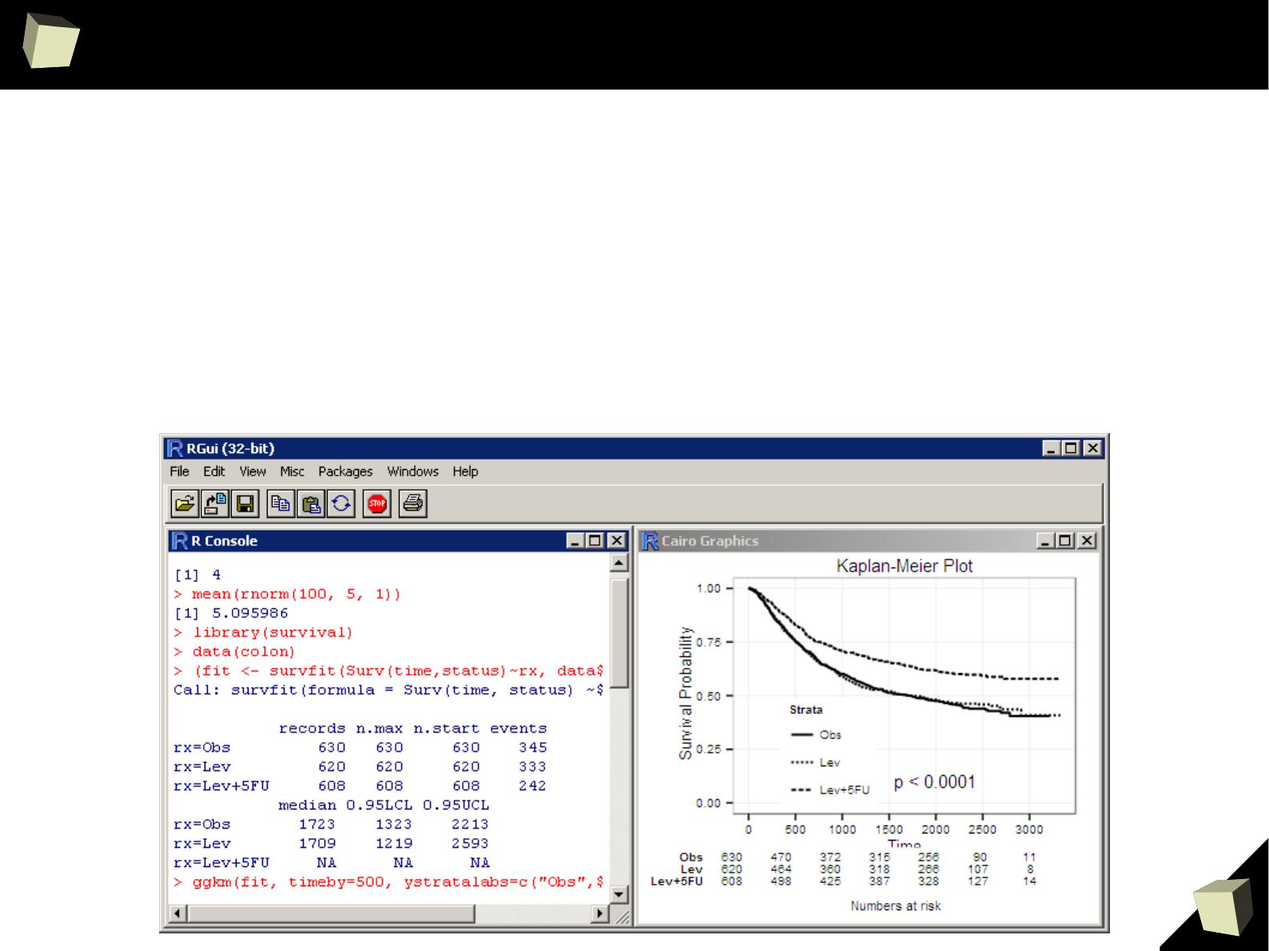The width and height of the screenshot is (1269, 951).
Task: Click the Cairo Graphics title bar
Action: tap(869, 541)
